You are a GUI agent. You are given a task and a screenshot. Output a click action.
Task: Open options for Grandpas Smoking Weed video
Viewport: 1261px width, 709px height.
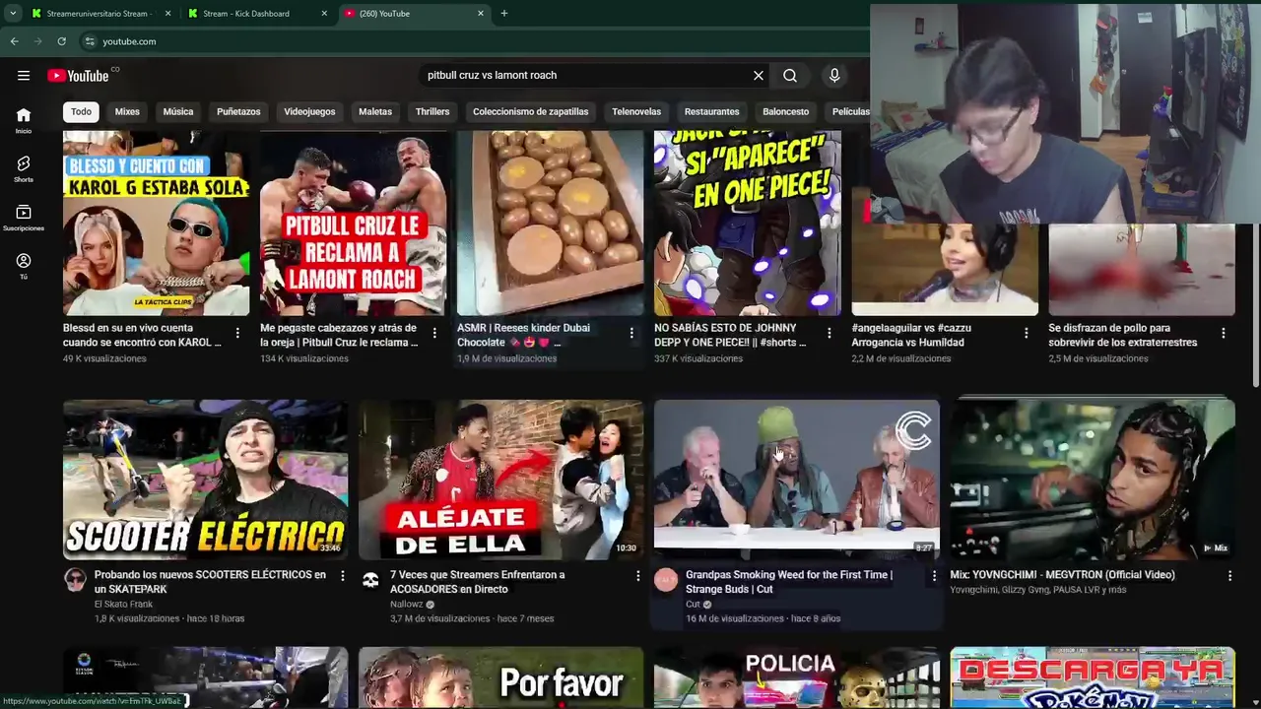click(x=934, y=575)
